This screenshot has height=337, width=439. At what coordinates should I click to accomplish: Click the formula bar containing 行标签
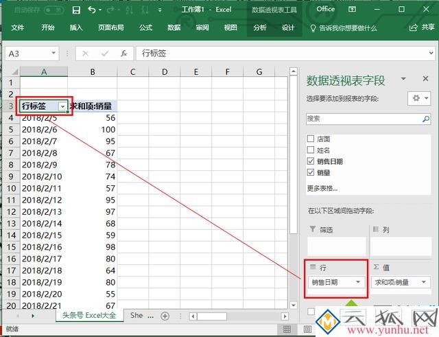[281, 54]
